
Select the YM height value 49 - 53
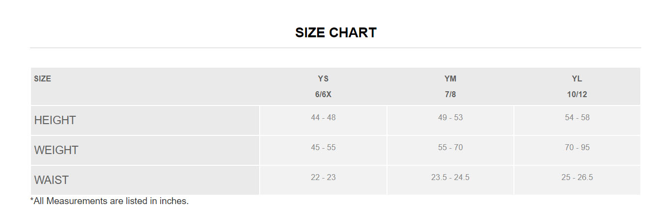click(x=450, y=118)
